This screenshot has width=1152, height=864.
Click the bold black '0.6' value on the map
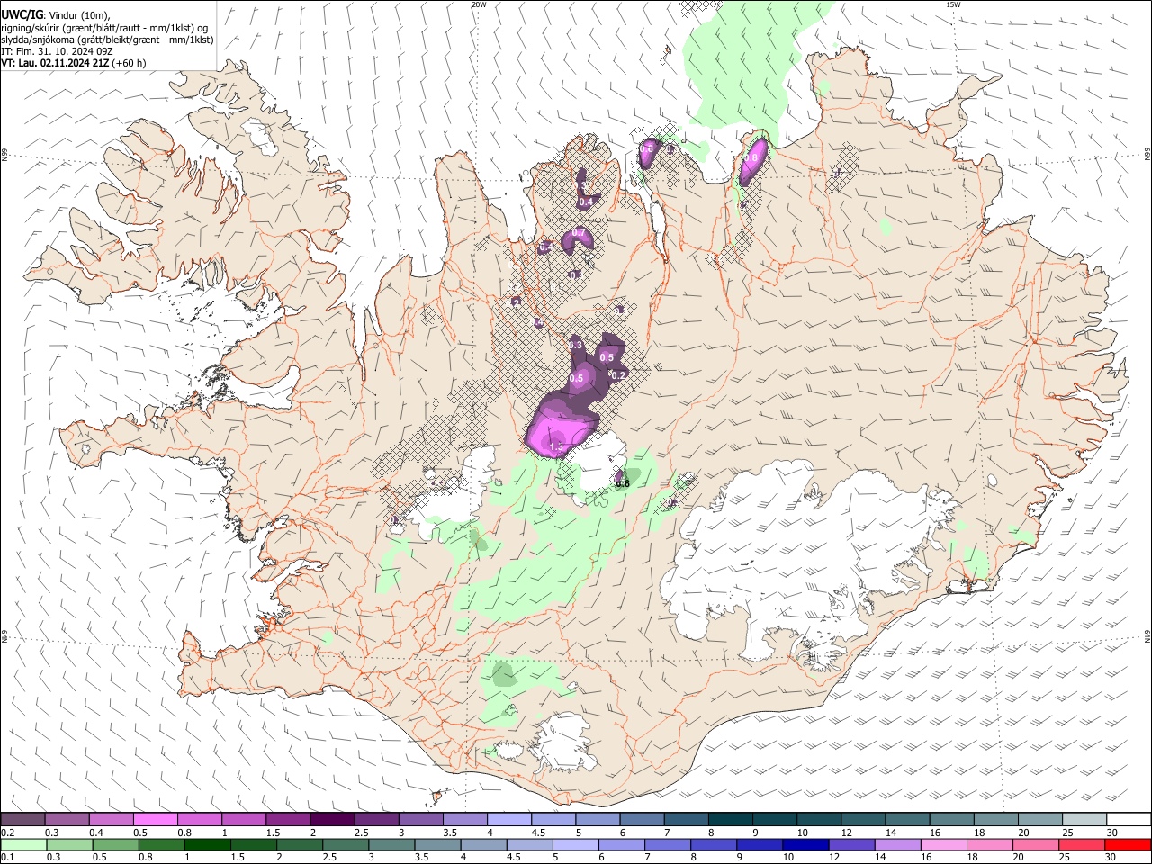coord(622,484)
